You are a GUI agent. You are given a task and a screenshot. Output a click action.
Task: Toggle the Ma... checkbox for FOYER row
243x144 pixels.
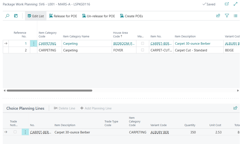coord(143,50)
